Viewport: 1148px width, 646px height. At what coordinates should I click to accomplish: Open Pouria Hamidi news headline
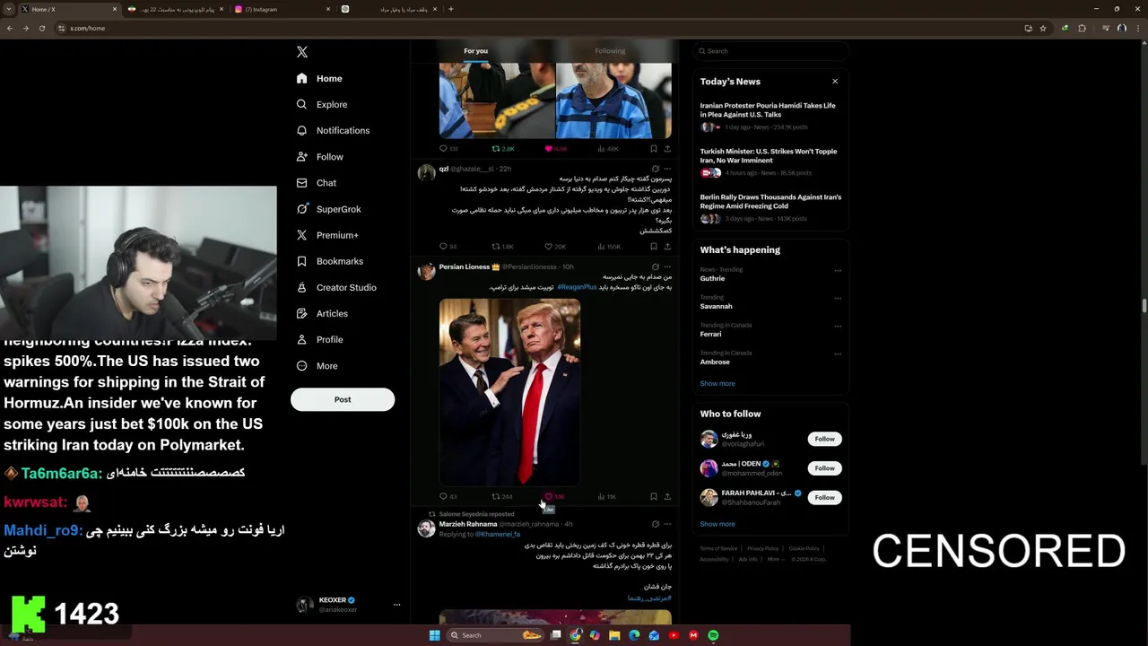[x=768, y=110]
